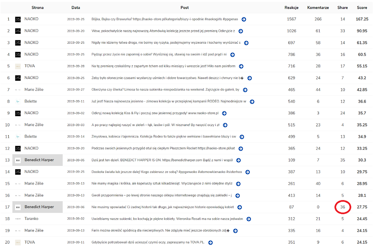Click arrow icon after "Uwielbiamy nasze sukienki" post

249,219
